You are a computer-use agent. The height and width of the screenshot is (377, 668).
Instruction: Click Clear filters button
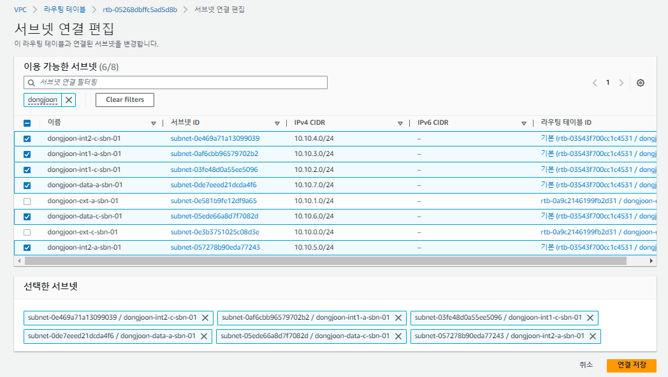(125, 100)
